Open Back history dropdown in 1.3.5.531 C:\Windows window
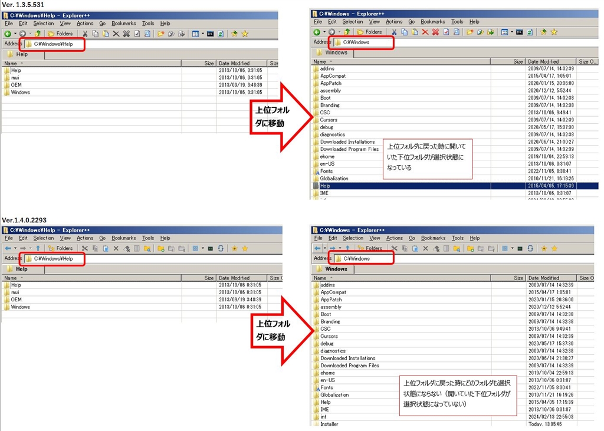This screenshot has height=431, width=604. [324, 32]
